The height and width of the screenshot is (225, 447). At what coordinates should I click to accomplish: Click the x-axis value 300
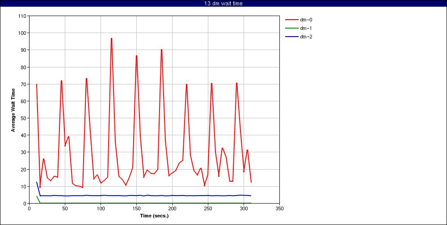click(x=244, y=208)
